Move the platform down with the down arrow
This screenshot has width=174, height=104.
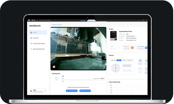116,71
